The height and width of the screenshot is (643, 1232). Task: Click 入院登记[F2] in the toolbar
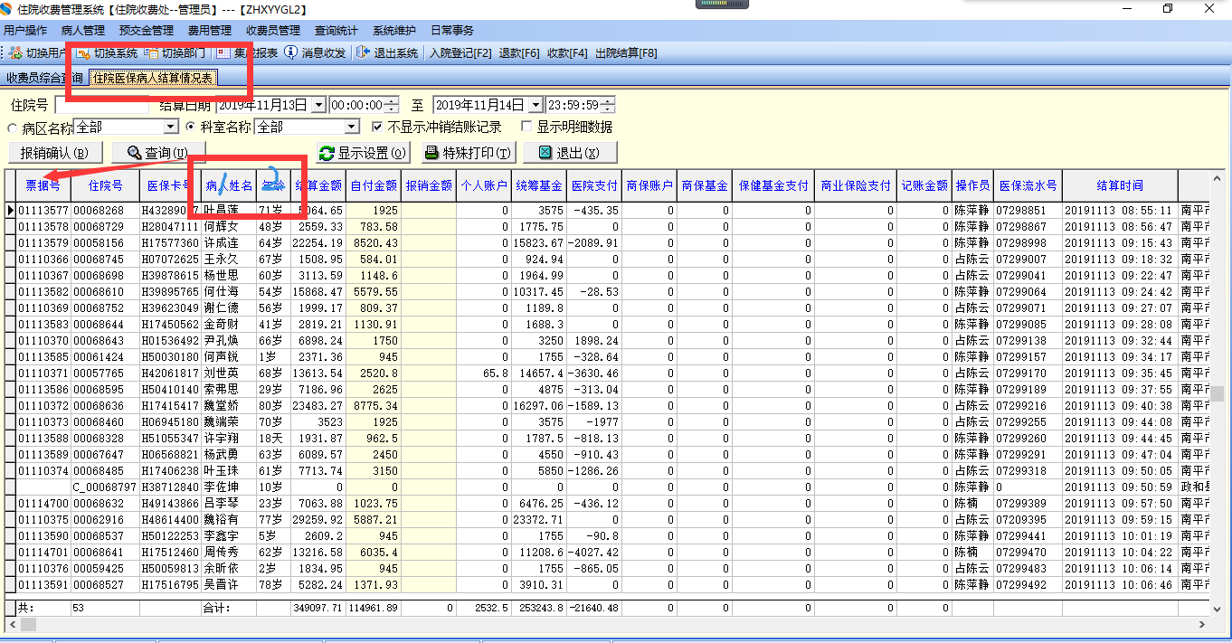460,53
